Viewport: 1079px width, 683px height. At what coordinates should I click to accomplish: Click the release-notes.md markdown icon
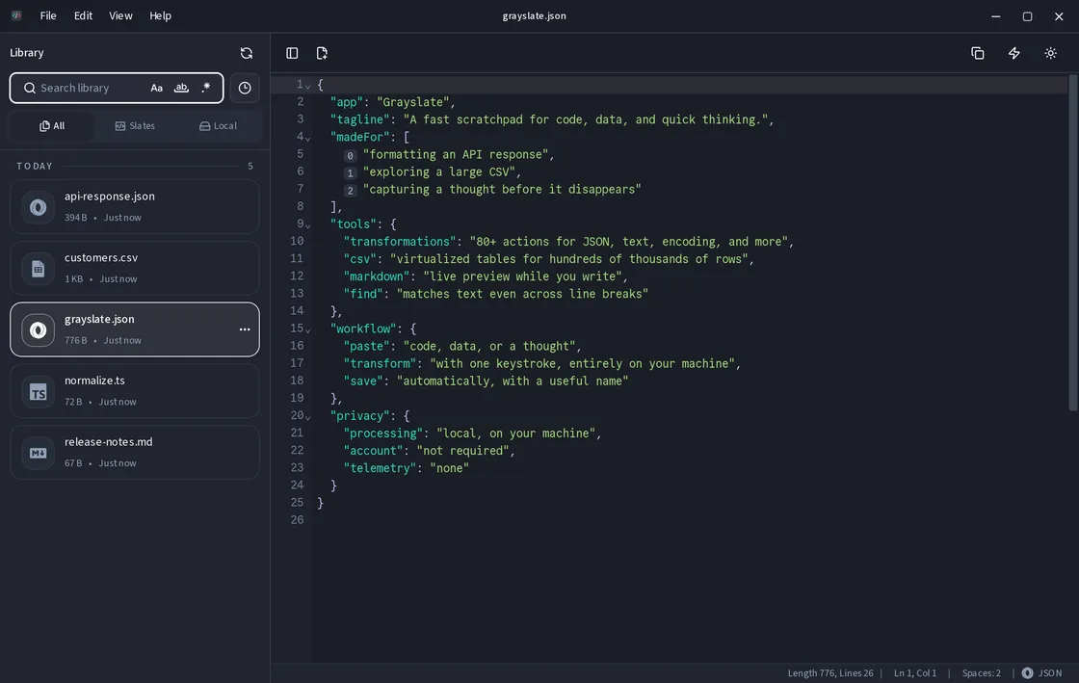(x=38, y=454)
